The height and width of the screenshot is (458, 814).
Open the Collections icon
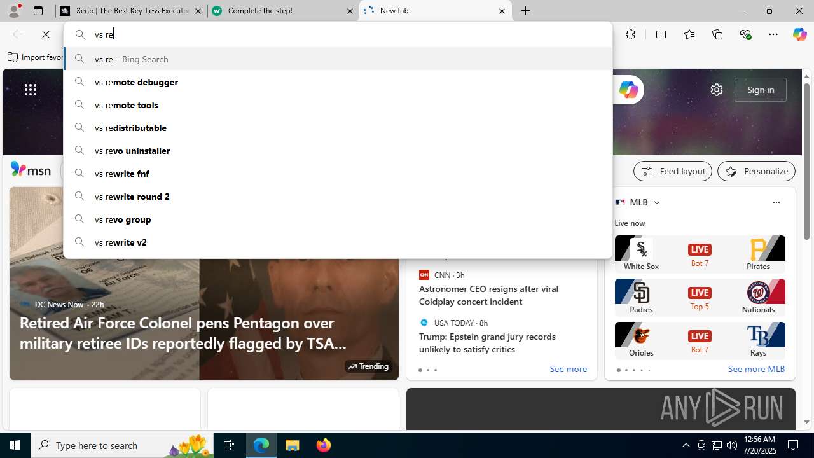point(717,34)
